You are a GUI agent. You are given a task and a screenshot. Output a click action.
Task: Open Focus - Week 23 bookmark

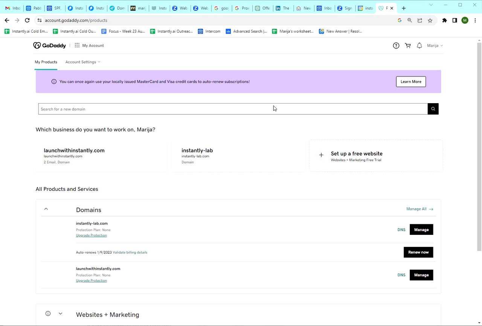point(123,31)
